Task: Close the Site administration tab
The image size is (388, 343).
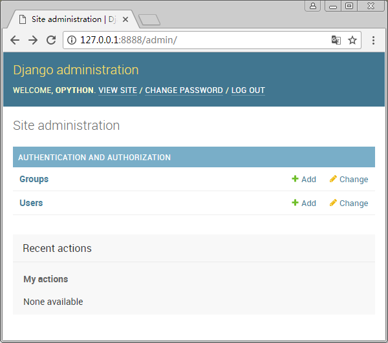Action: click(125, 19)
